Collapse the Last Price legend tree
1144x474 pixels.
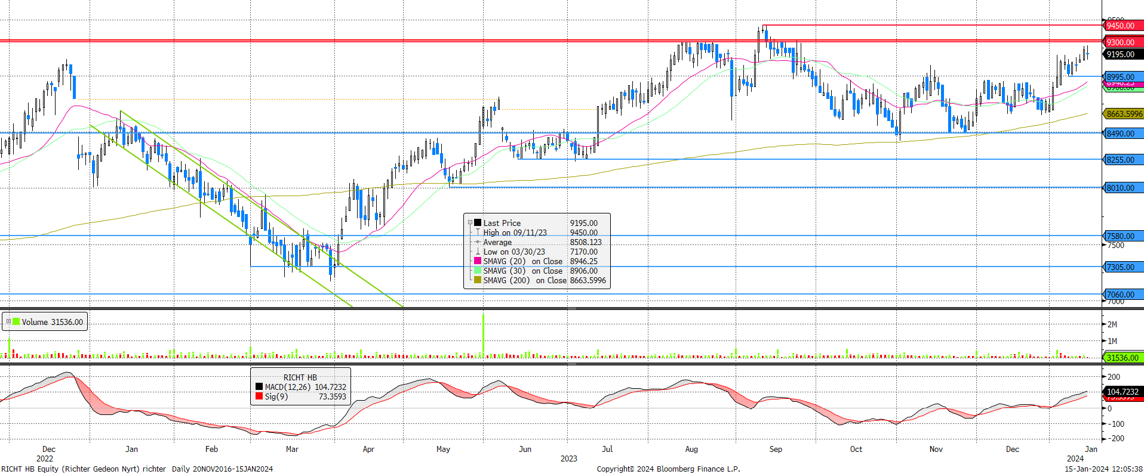pos(470,223)
